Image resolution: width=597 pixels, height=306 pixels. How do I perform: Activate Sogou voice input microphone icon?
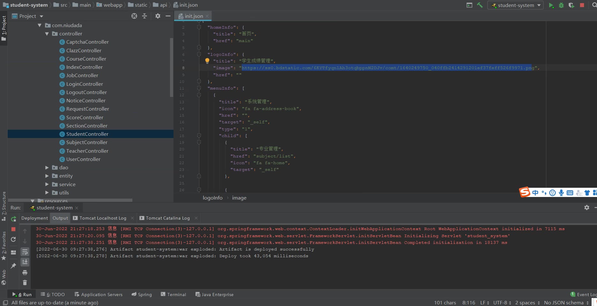[x=561, y=193]
